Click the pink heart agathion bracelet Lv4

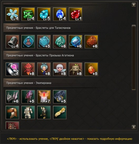click(12, 69)
